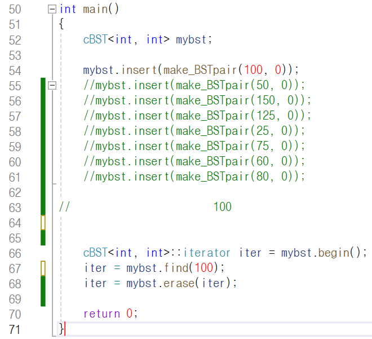The image size is (372, 339).
Task: Click line number 54 in the gutter
Action: click(x=15, y=71)
